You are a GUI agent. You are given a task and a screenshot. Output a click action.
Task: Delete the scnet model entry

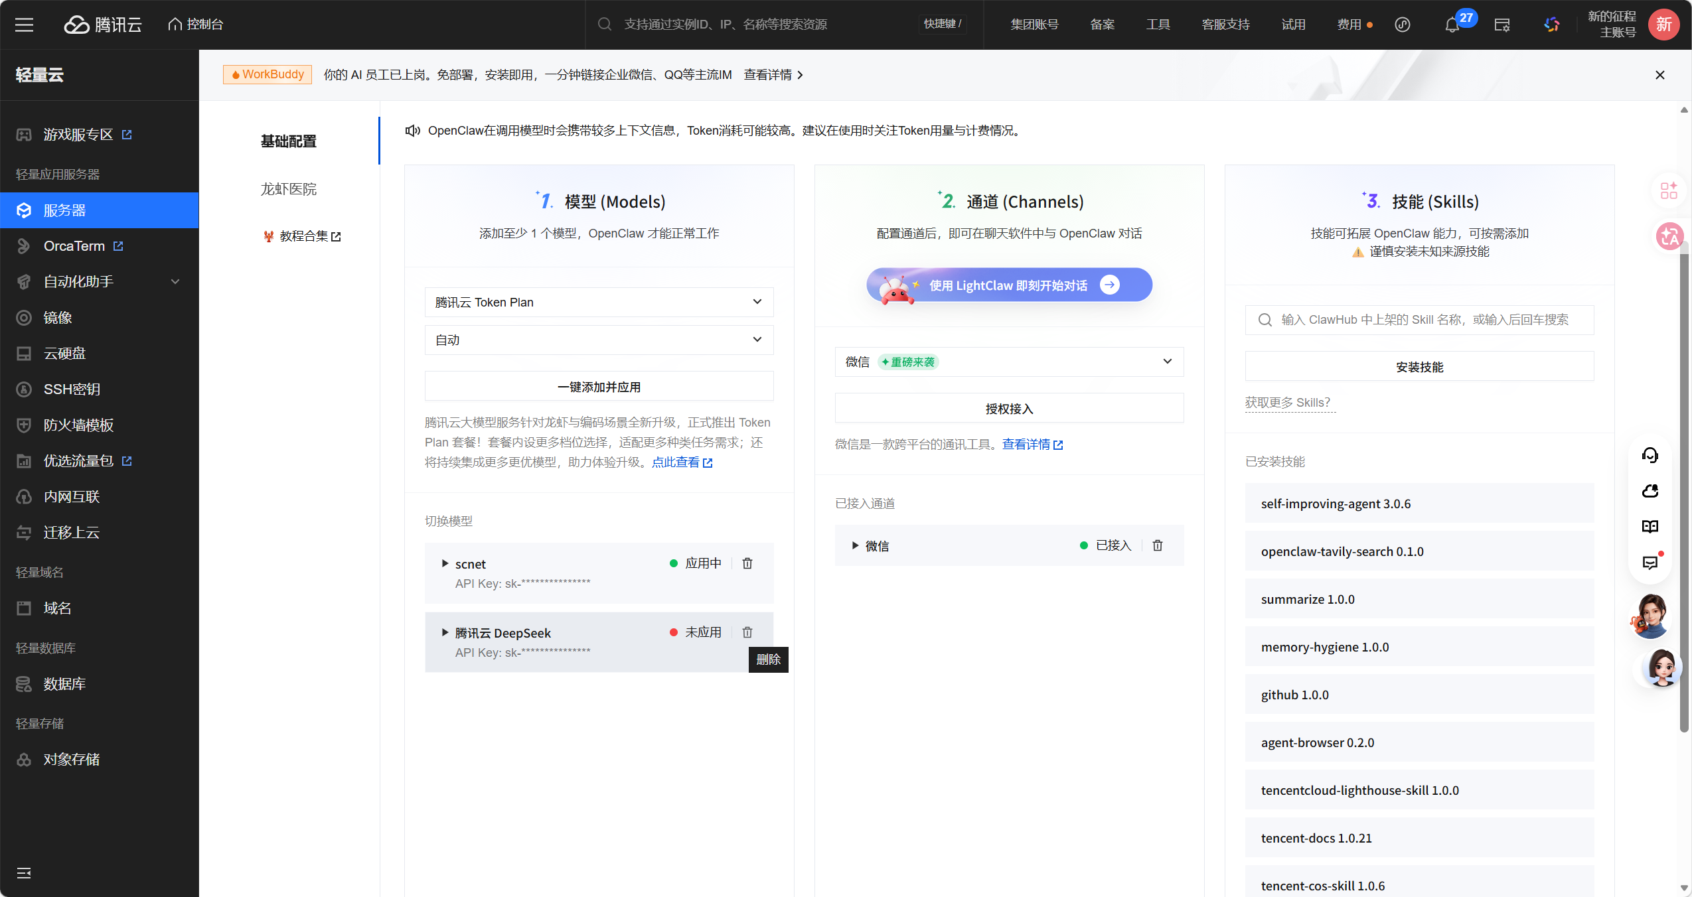click(747, 563)
